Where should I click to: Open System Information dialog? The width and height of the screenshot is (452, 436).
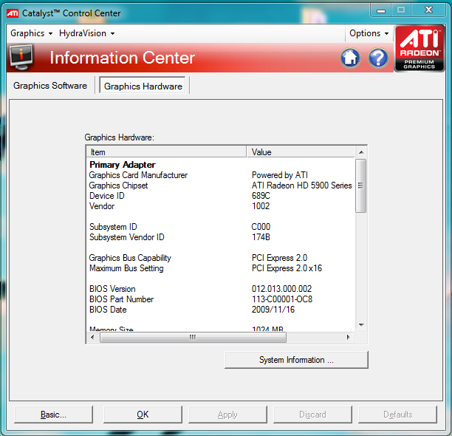coord(296,360)
